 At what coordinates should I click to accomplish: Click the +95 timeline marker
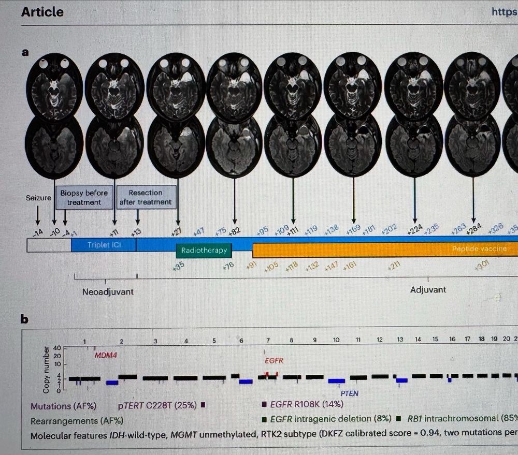click(262, 231)
